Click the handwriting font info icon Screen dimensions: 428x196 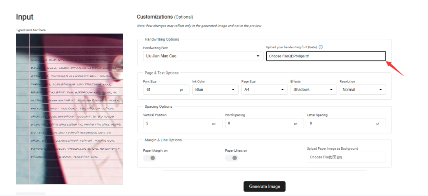(x=321, y=47)
